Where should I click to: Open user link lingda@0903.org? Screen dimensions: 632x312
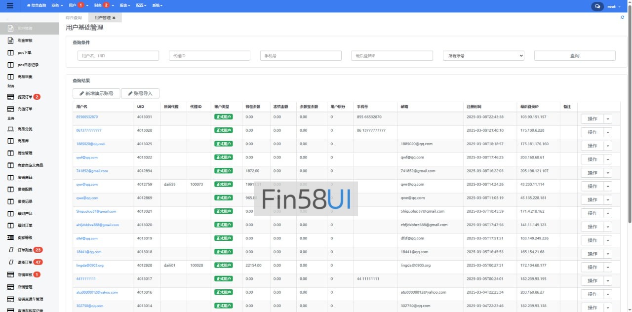90,266
